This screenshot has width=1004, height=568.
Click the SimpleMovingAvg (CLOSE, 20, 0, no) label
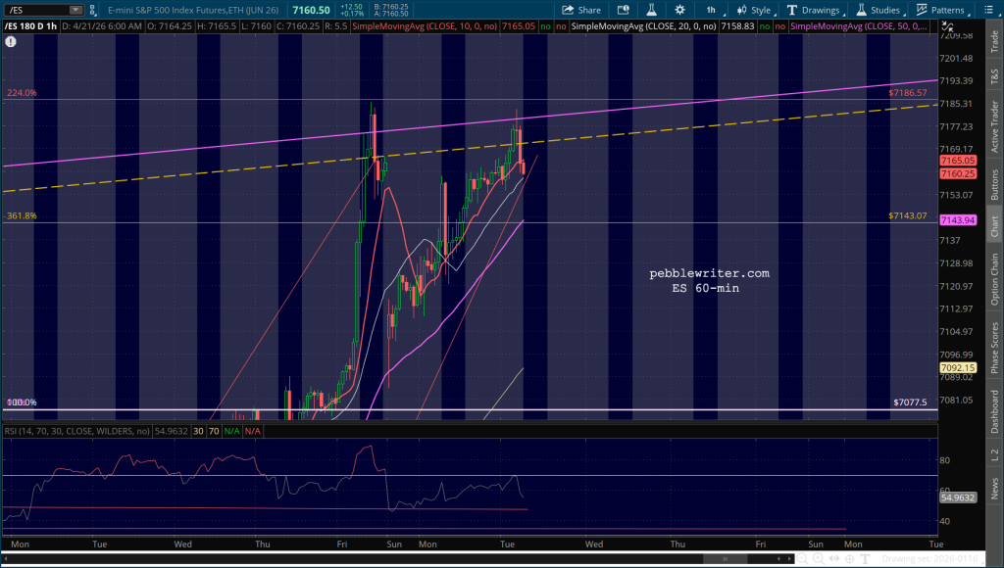(643, 26)
